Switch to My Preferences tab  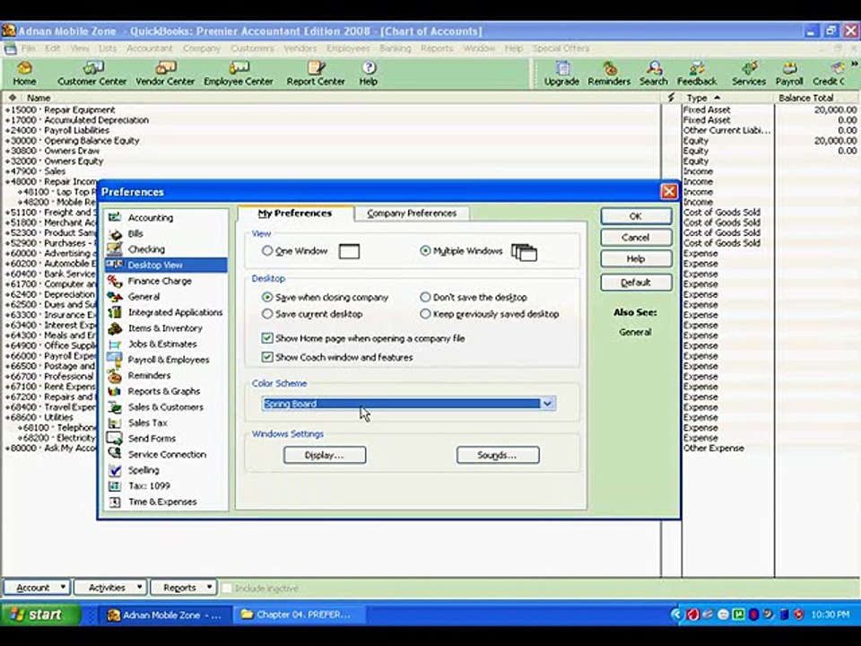(x=295, y=214)
